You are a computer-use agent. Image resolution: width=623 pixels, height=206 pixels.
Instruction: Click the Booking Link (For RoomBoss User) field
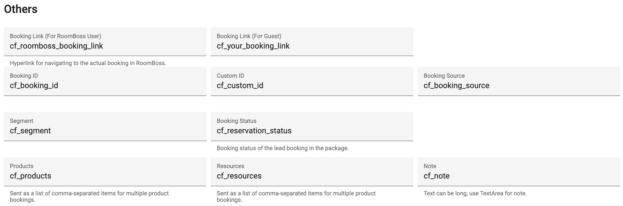point(105,42)
